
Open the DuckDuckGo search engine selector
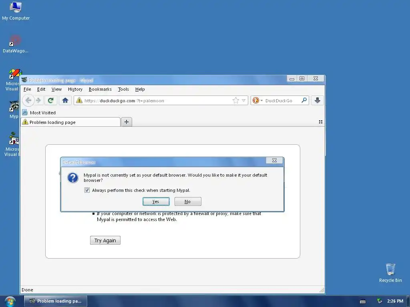pyautogui.click(x=257, y=100)
